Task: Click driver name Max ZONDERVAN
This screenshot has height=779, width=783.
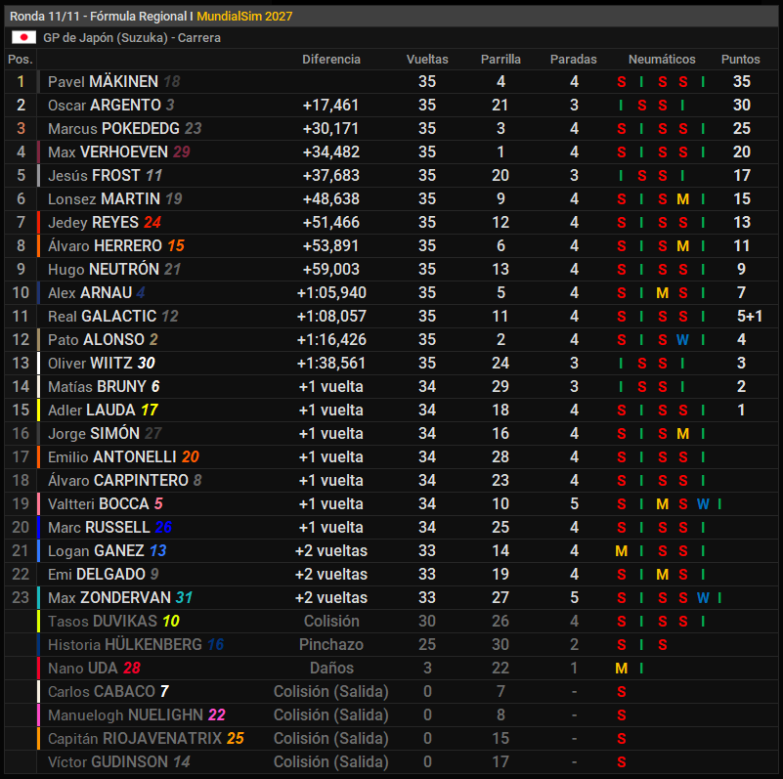Action: pyautogui.click(x=109, y=598)
